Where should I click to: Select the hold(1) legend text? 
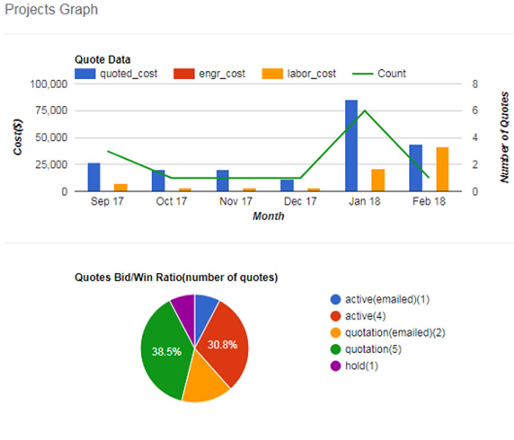tap(361, 366)
